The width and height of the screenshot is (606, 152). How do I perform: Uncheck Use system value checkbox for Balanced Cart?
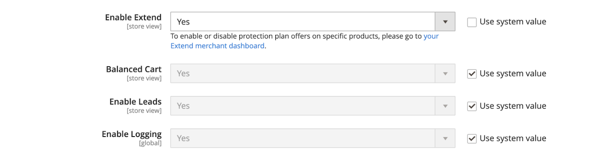472,74
